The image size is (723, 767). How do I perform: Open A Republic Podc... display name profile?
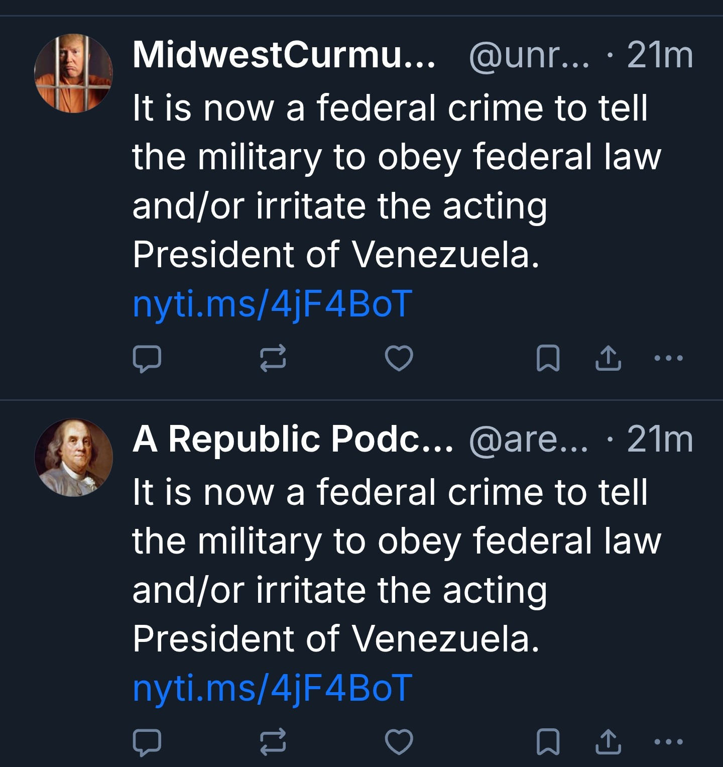(293, 439)
